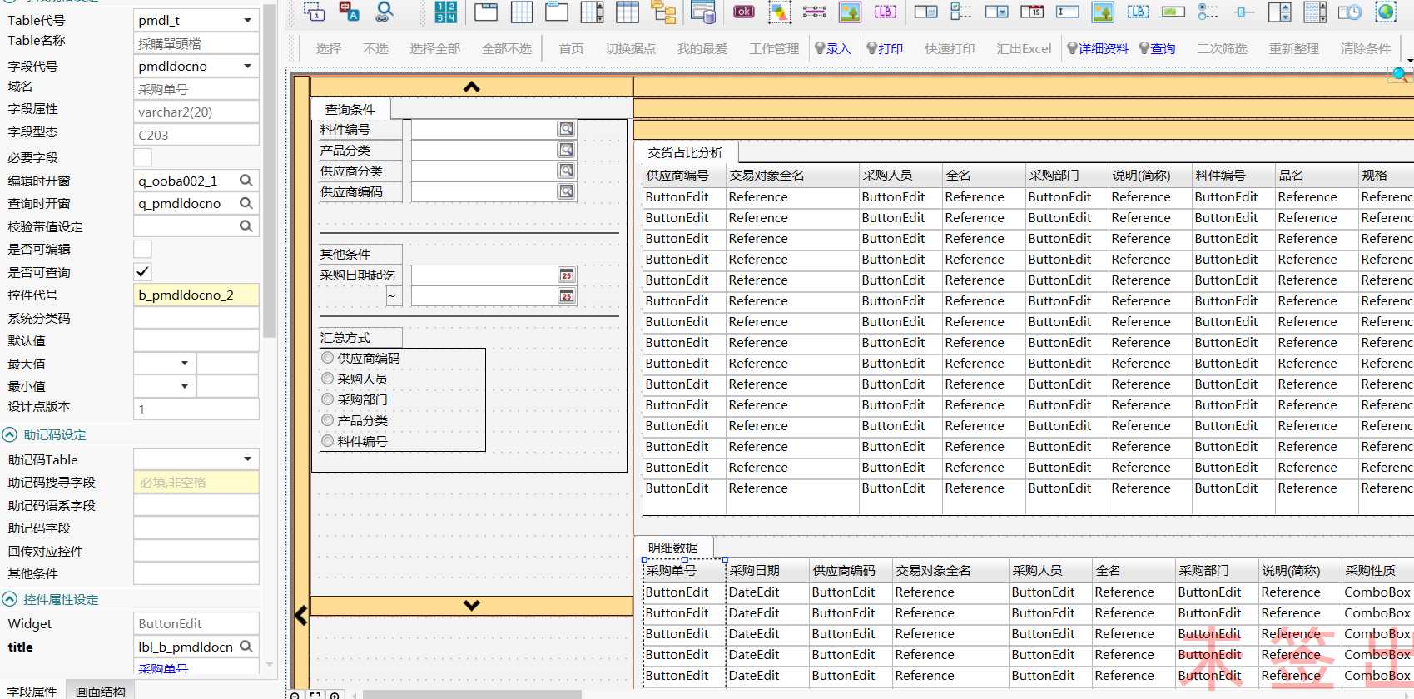Collapse the query panel with up chevron

coord(472,87)
